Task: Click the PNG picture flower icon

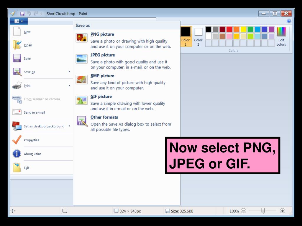Action: [x=82, y=38]
